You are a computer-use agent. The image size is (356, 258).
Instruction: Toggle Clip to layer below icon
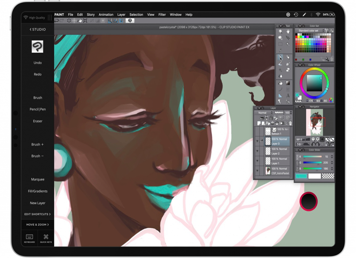tap(262, 118)
